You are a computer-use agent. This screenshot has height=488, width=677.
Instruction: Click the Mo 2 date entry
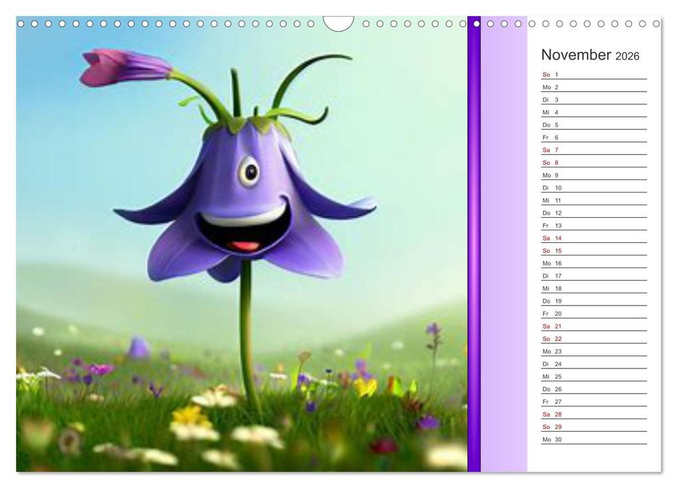tap(549, 87)
